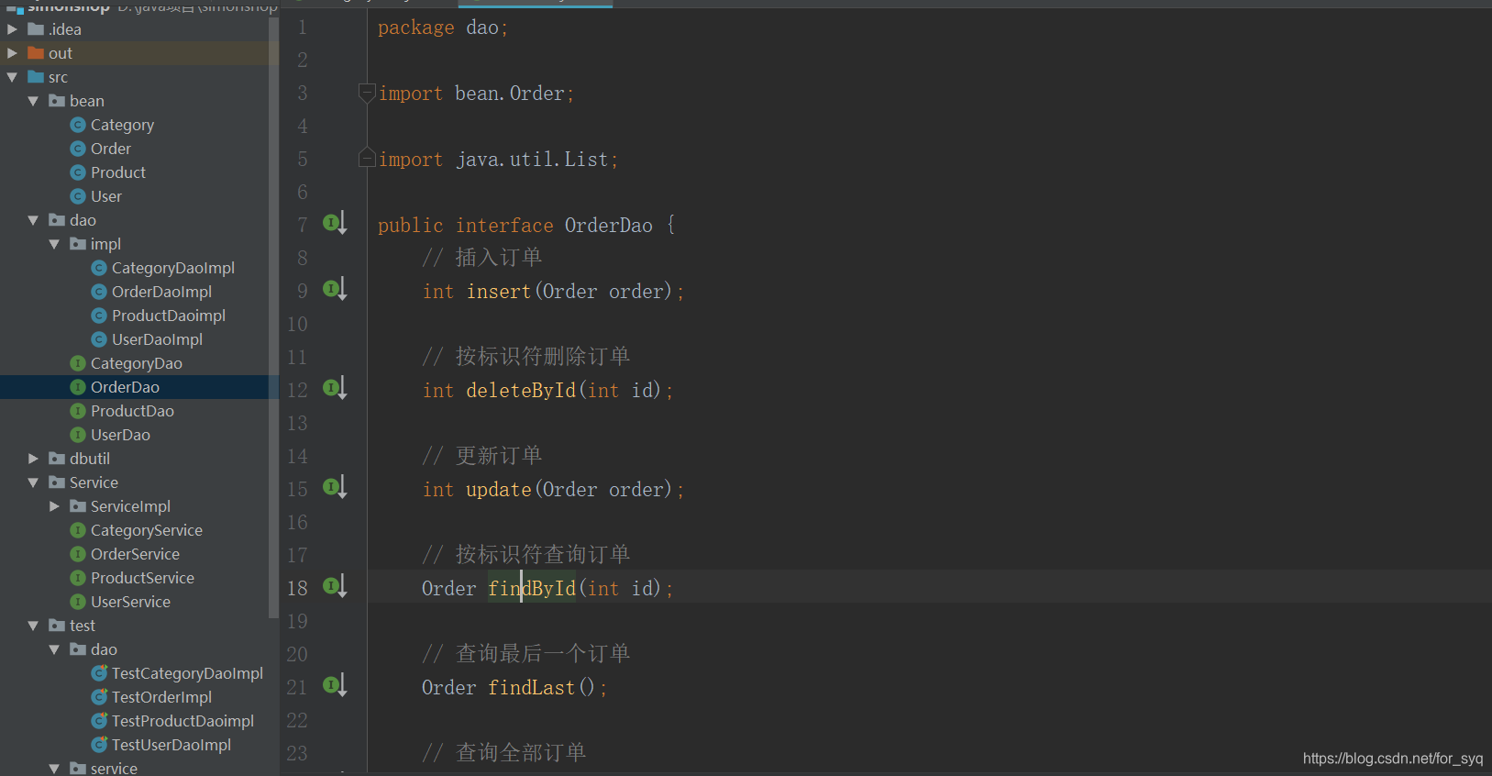The width and height of the screenshot is (1492, 776).
Task: Click the ProductDaoimpl class icon
Action: (x=99, y=316)
